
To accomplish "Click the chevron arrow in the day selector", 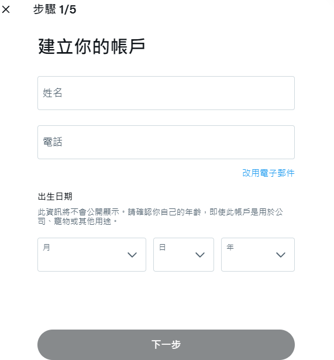I will click(x=200, y=255).
